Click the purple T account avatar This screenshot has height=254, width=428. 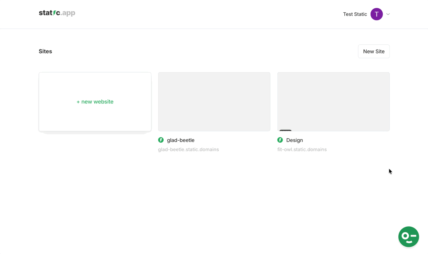376,14
